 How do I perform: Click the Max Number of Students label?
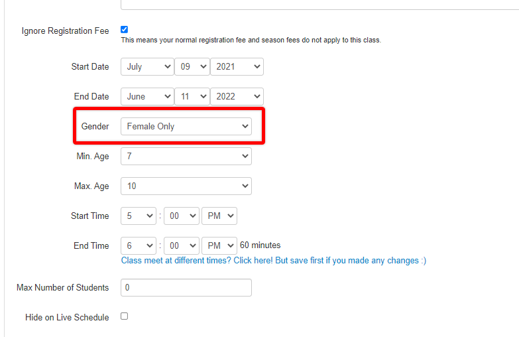pos(62,287)
